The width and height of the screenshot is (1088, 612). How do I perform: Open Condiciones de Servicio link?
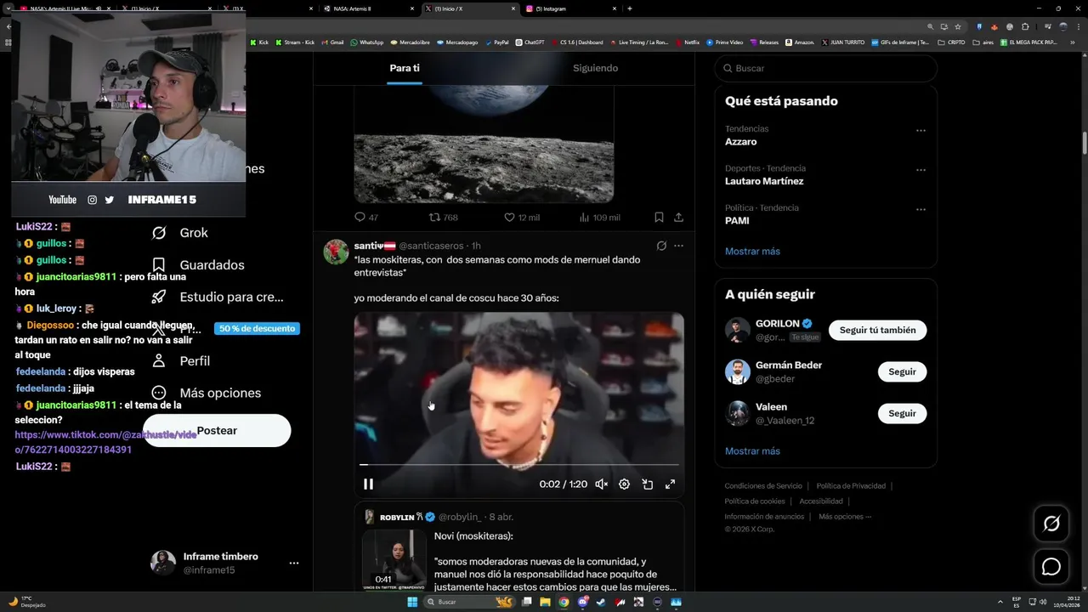point(763,486)
